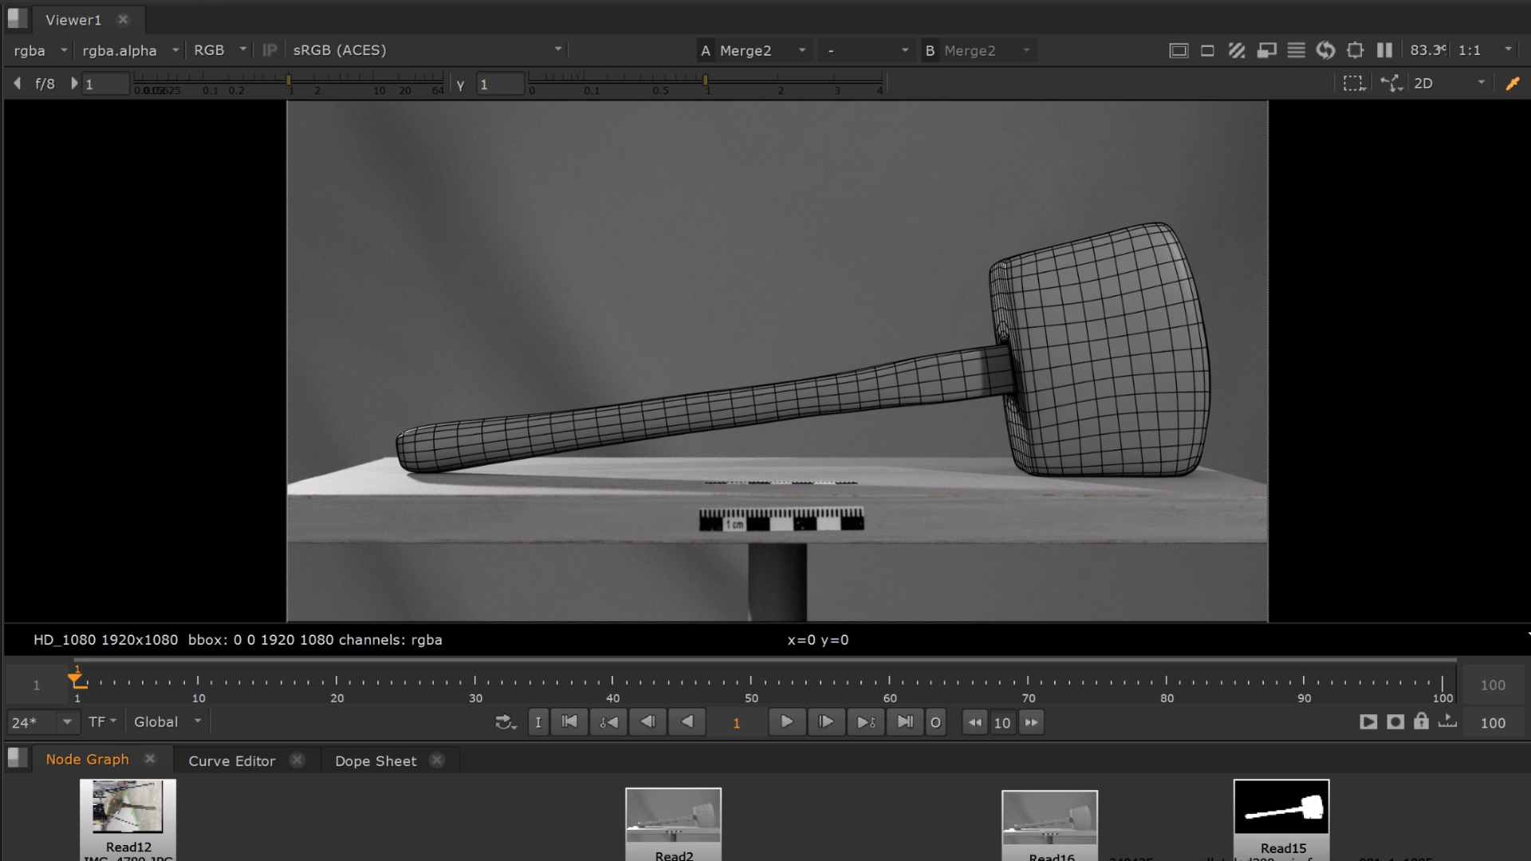Toggle the IP input process button
Screen dimensions: 1531x861
tap(270, 50)
